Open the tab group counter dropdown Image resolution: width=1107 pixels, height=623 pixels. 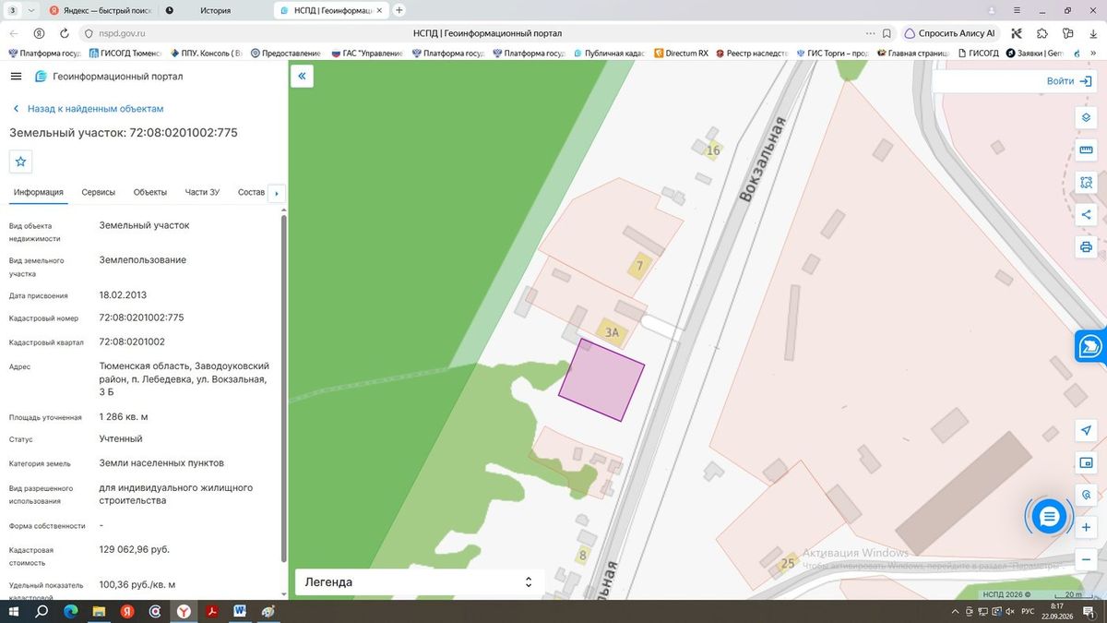[x=22, y=10]
